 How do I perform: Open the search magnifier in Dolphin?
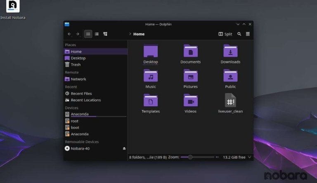[x=239, y=34]
